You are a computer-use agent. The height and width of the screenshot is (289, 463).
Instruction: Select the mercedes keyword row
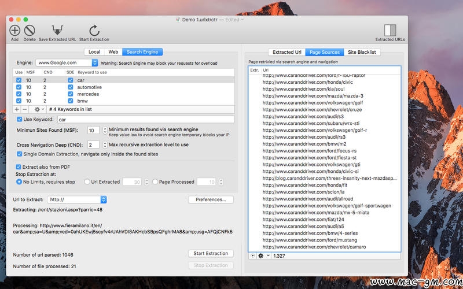[124, 94]
